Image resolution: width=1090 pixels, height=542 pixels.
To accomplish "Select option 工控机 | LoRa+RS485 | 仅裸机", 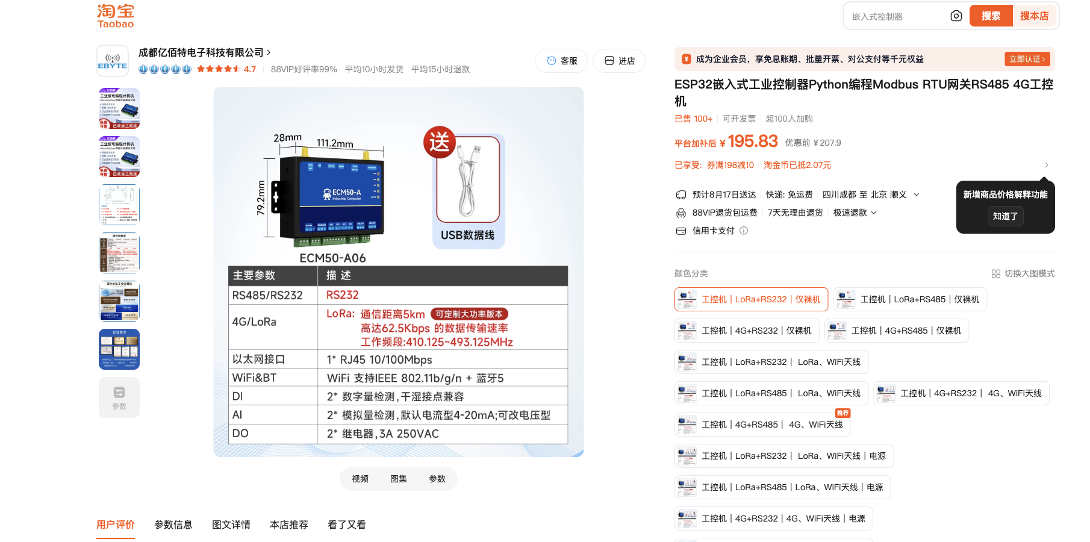I will pos(910,299).
